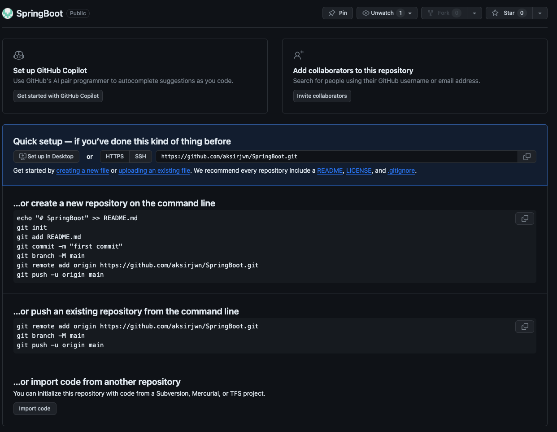Screen dimensions: 557x432
Task: Click the Star count badge
Action: [522, 13]
